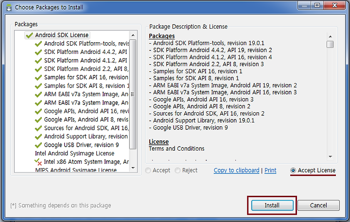350x222 pixels.
Task: Click checkmark icon for Samples for SDK API 8
Action: tap(38, 86)
